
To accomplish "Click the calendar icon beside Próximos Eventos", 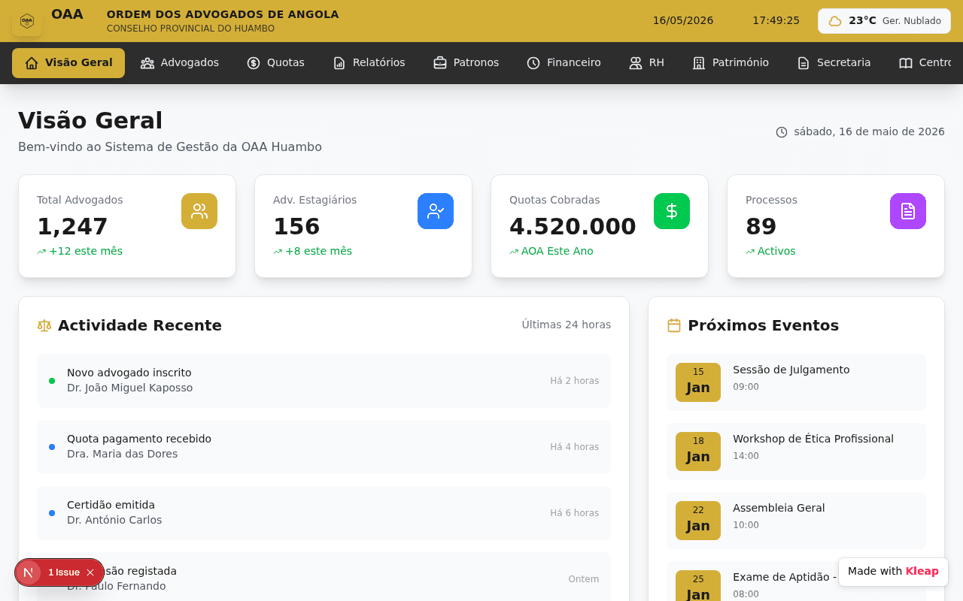I will (674, 325).
